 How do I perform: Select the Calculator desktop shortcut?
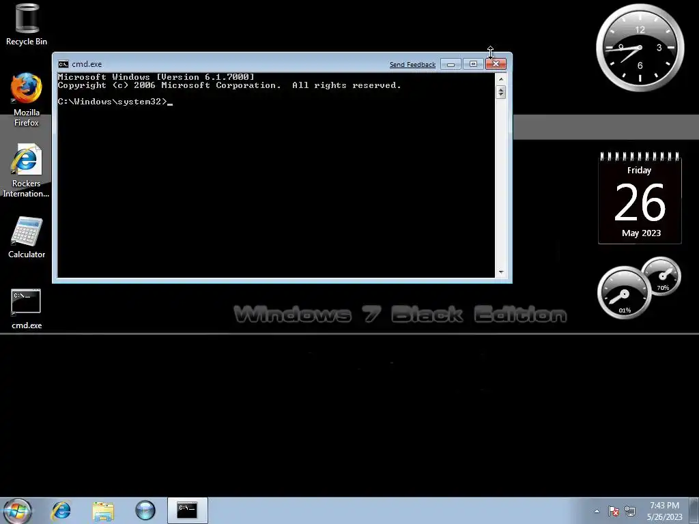pos(27,237)
